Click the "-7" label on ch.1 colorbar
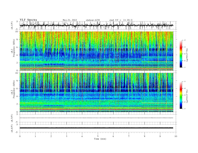 184,67
